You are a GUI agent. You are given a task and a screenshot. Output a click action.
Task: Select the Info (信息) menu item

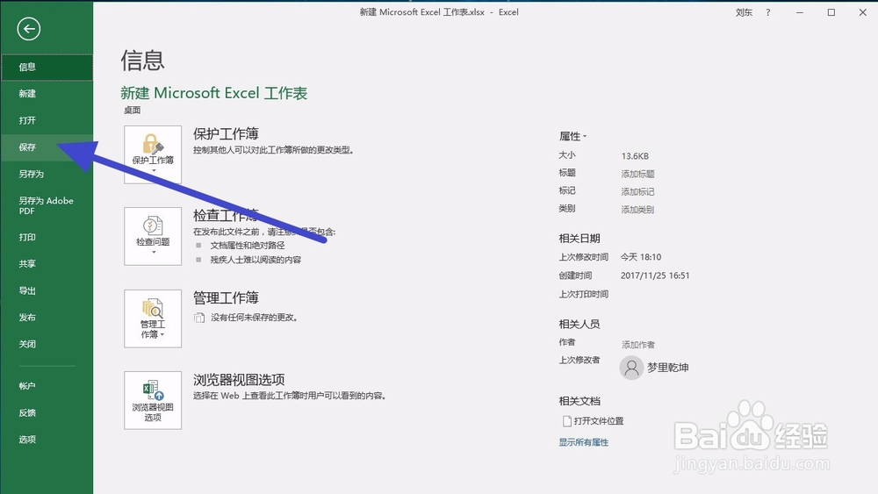47,68
